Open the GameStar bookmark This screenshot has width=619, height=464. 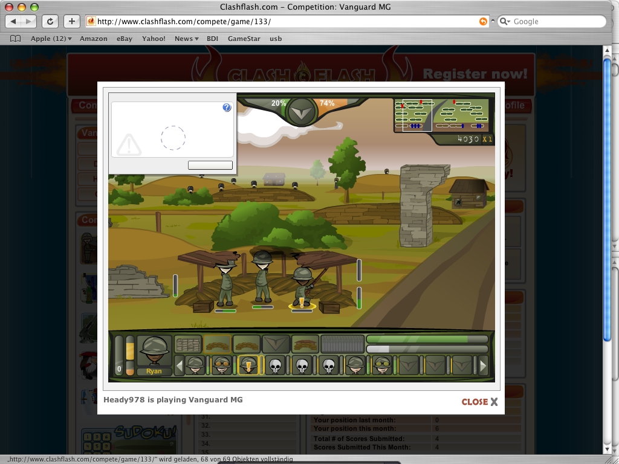click(244, 39)
